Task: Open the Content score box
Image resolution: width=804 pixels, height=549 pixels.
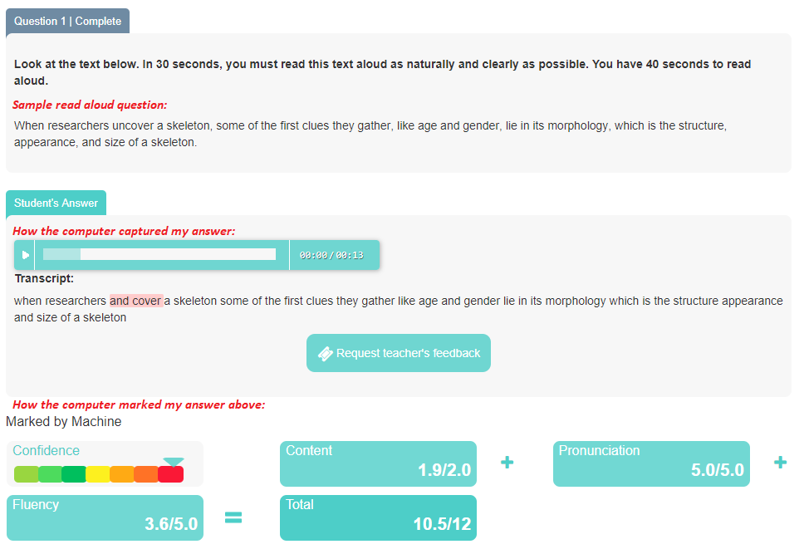Action: pyautogui.click(x=378, y=463)
